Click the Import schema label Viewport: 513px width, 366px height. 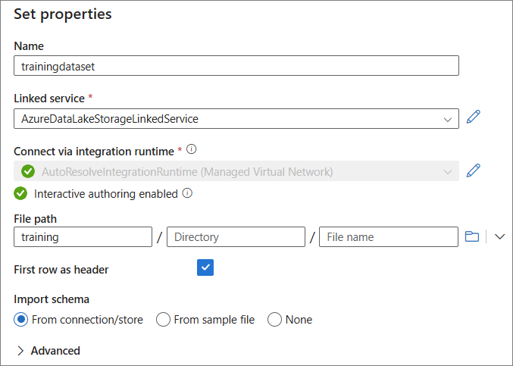(52, 299)
